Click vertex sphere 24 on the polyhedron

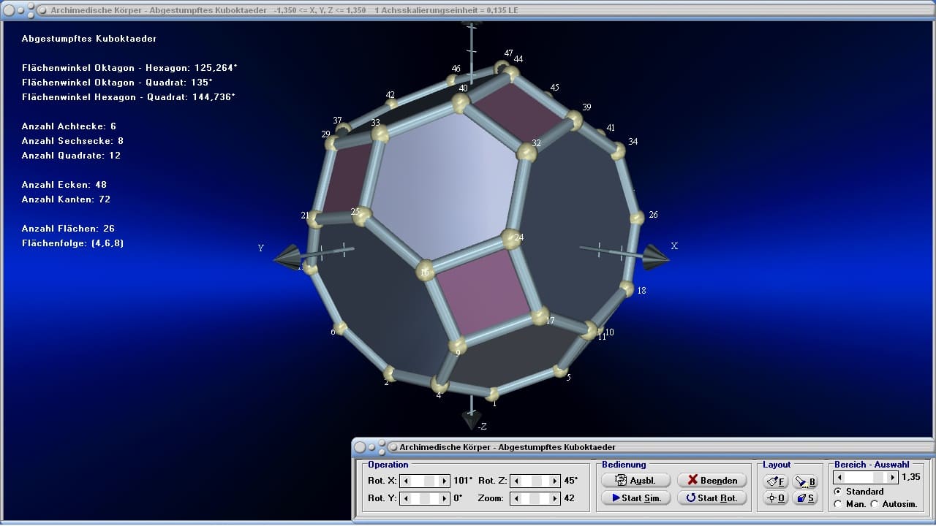coord(510,238)
